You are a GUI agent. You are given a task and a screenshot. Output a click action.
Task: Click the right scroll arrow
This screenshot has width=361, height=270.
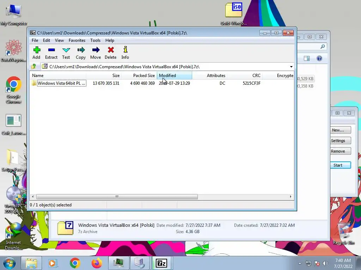pyautogui.click(x=290, y=197)
